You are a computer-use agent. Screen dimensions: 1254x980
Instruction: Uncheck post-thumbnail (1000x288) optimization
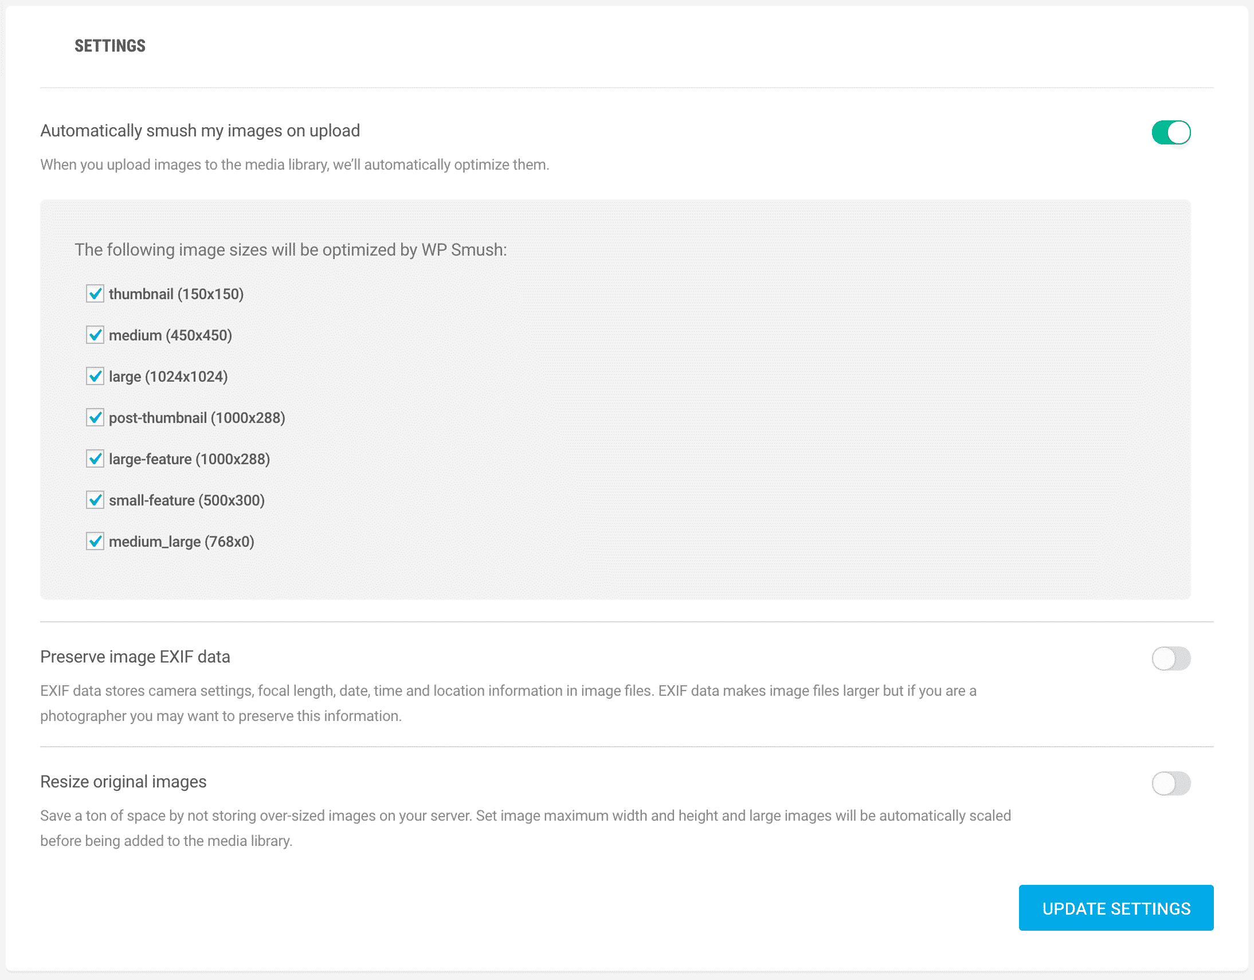coord(93,417)
